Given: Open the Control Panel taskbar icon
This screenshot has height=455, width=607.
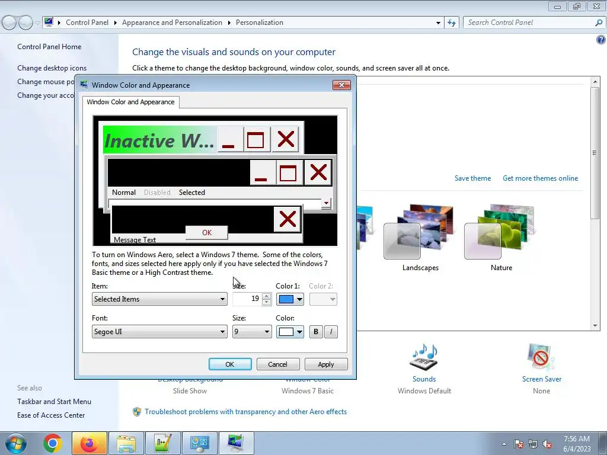Looking at the screenshot, I should pyautogui.click(x=200, y=443).
